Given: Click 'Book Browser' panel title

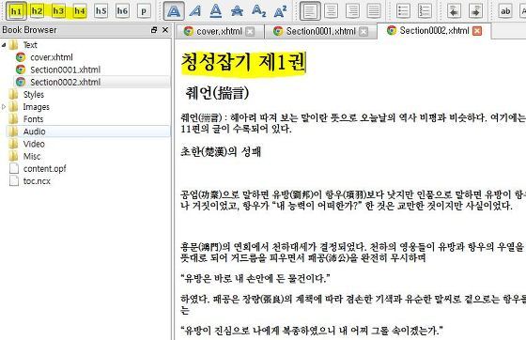Looking at the screenshot, I should pos(29,30).
